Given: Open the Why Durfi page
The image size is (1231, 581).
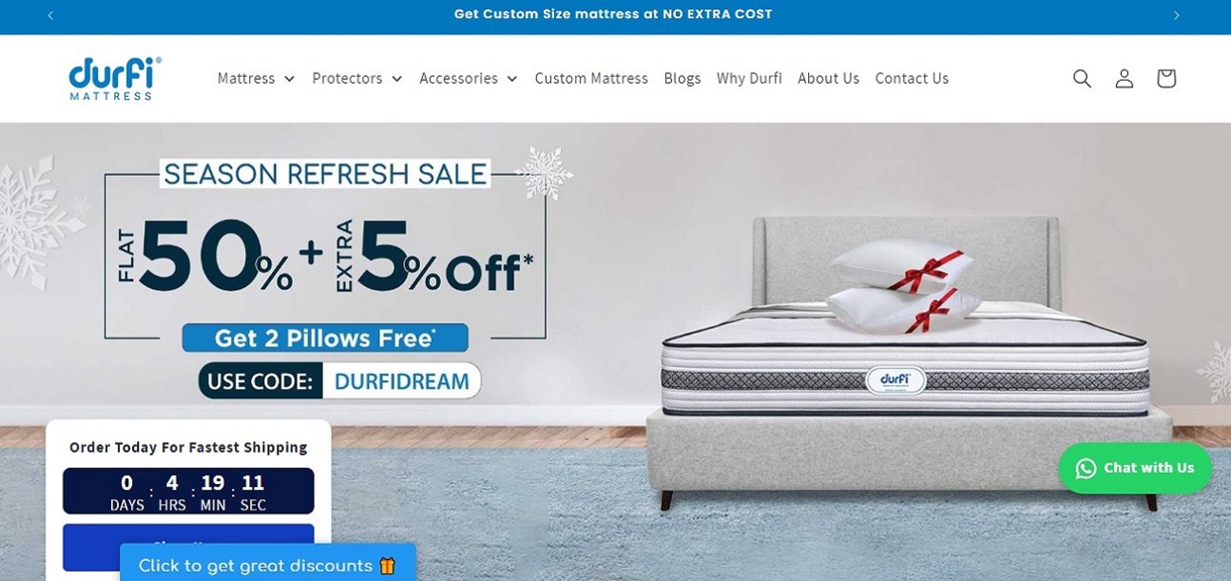Looking at the screenshot, I should (749, 78).
